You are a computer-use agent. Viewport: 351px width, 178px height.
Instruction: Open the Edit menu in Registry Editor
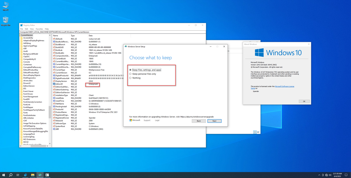coord(27,29)
